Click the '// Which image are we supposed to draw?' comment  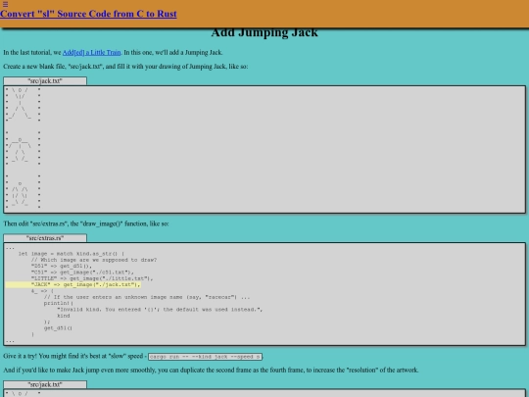tap(94, 260)
